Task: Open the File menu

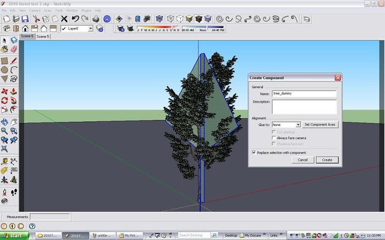Action: [4, 11]
